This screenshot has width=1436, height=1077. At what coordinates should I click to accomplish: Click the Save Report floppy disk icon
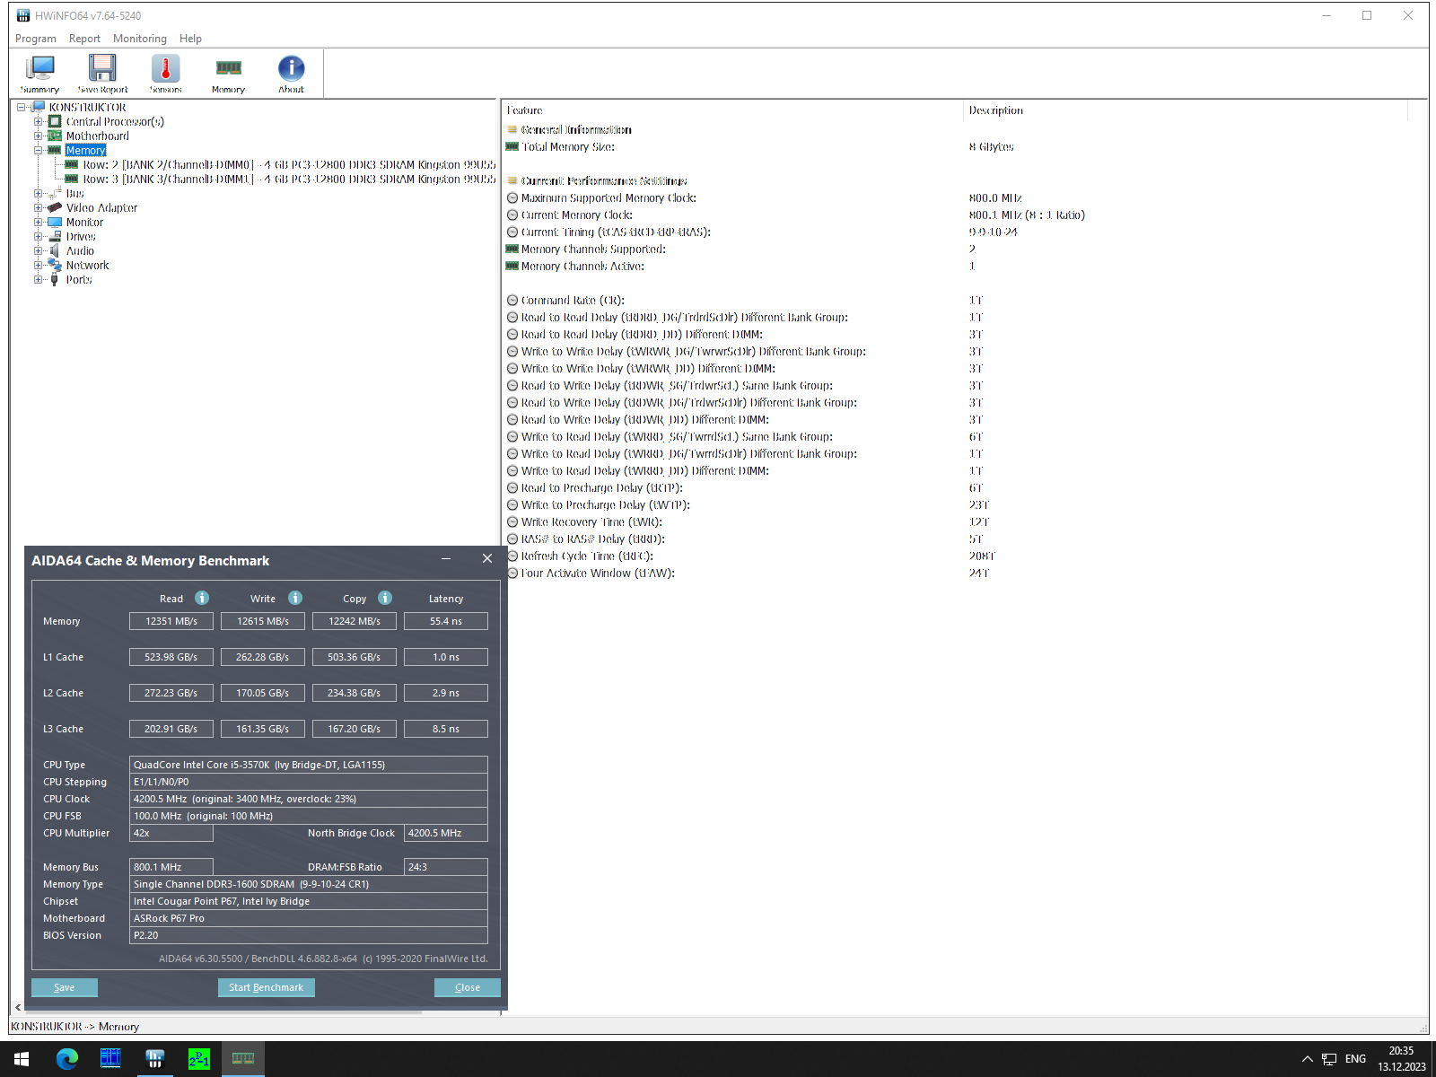pyautogui.click(x=102, y=74)
